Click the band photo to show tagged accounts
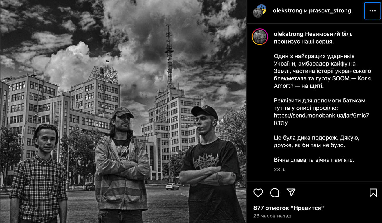The width and height of the screenshot is (382, 223). 123,111
